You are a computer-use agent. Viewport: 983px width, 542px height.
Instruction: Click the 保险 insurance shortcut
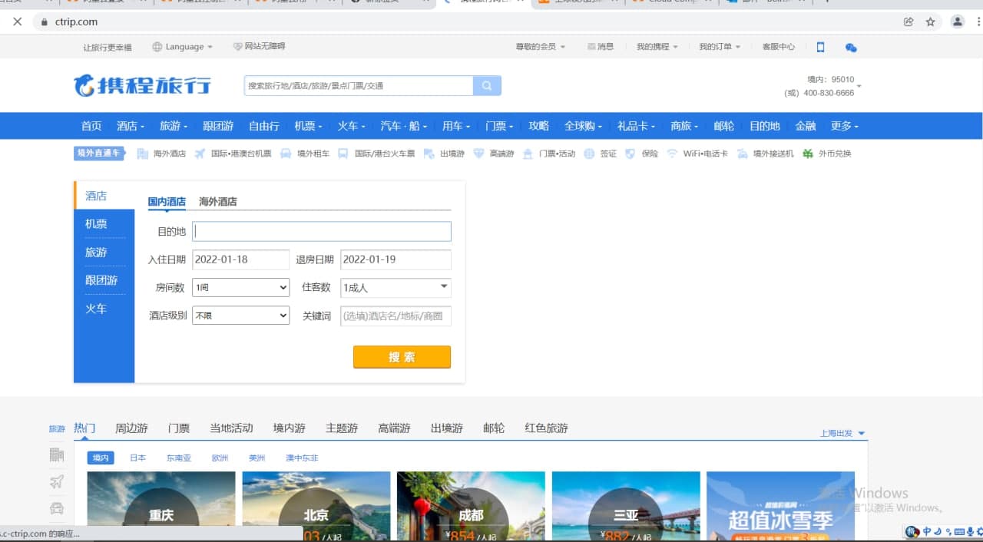coord(642,154)
